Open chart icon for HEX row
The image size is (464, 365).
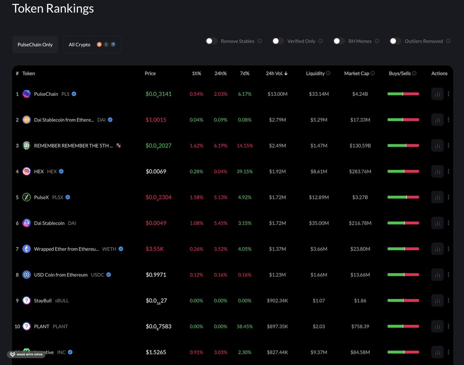[437, 171]
